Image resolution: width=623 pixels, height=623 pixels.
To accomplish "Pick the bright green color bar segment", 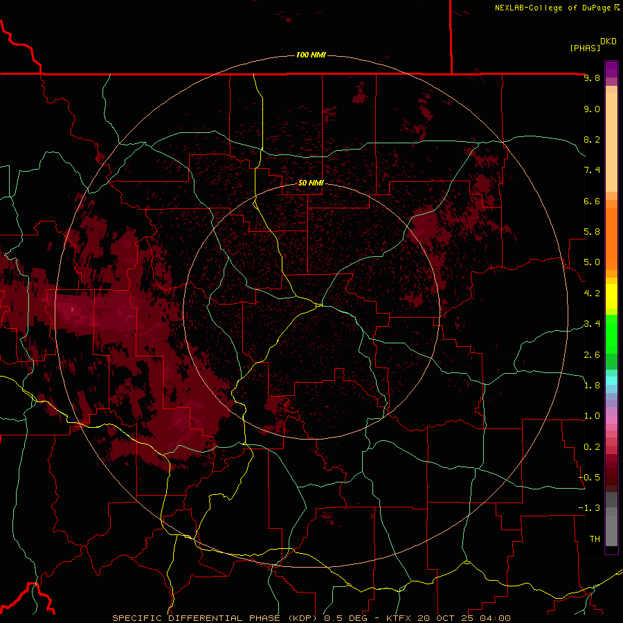I will pos(611,334).
